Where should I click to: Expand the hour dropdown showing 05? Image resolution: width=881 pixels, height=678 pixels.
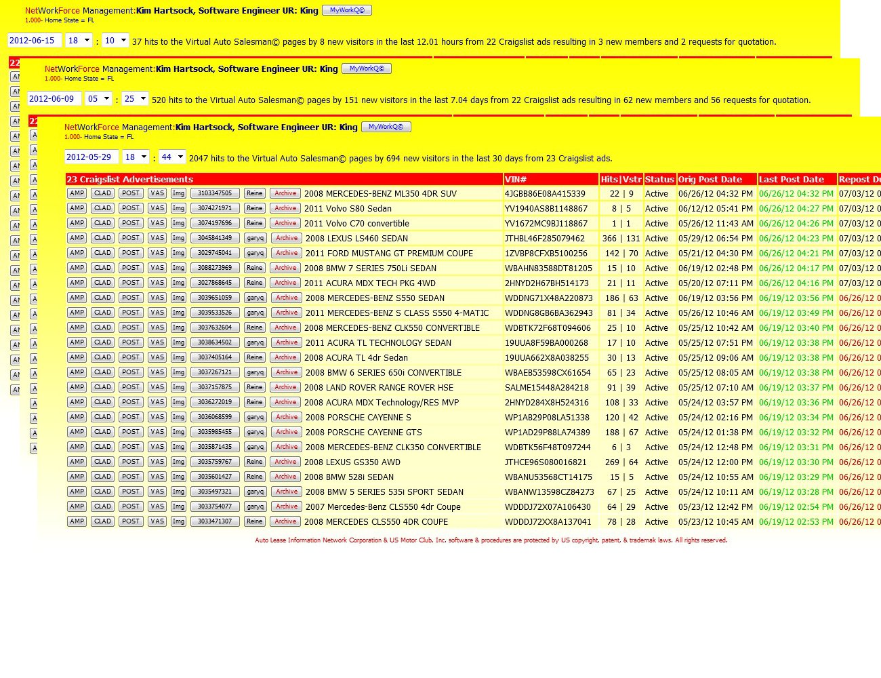click(99, 99)
